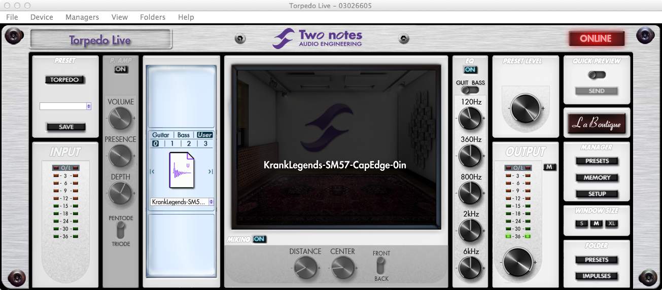
Task: Toggle the Quick Preview switch
Action: [x=597, y=75]
